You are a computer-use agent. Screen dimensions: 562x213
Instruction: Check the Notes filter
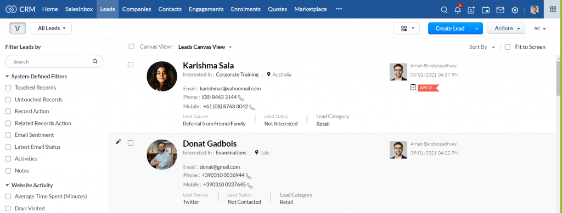click(x=8, y=171)
